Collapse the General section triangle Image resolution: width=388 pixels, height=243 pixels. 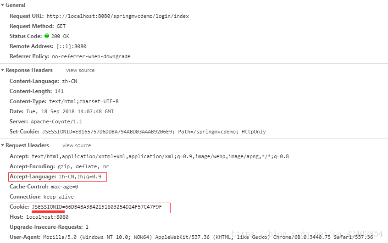pyautogui.click(x=2, y=5)
